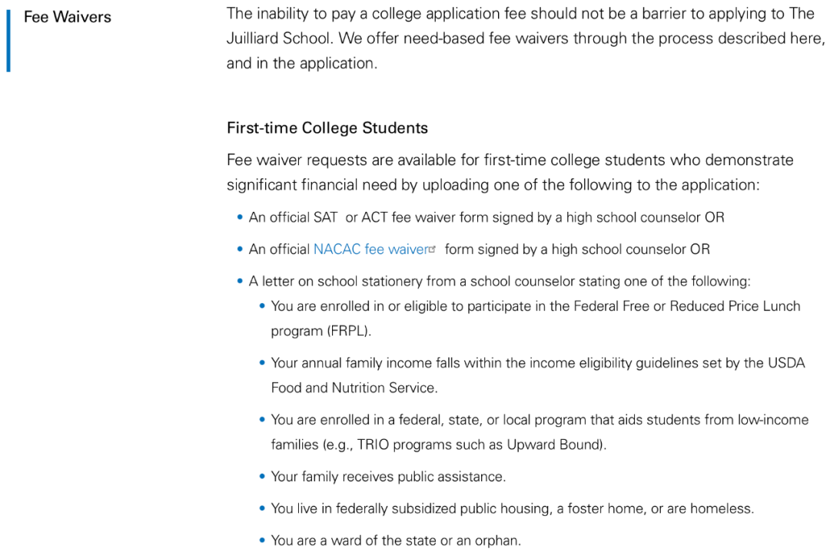Click the intro paragraph about The Juilliard School

(x=526, y=38)
